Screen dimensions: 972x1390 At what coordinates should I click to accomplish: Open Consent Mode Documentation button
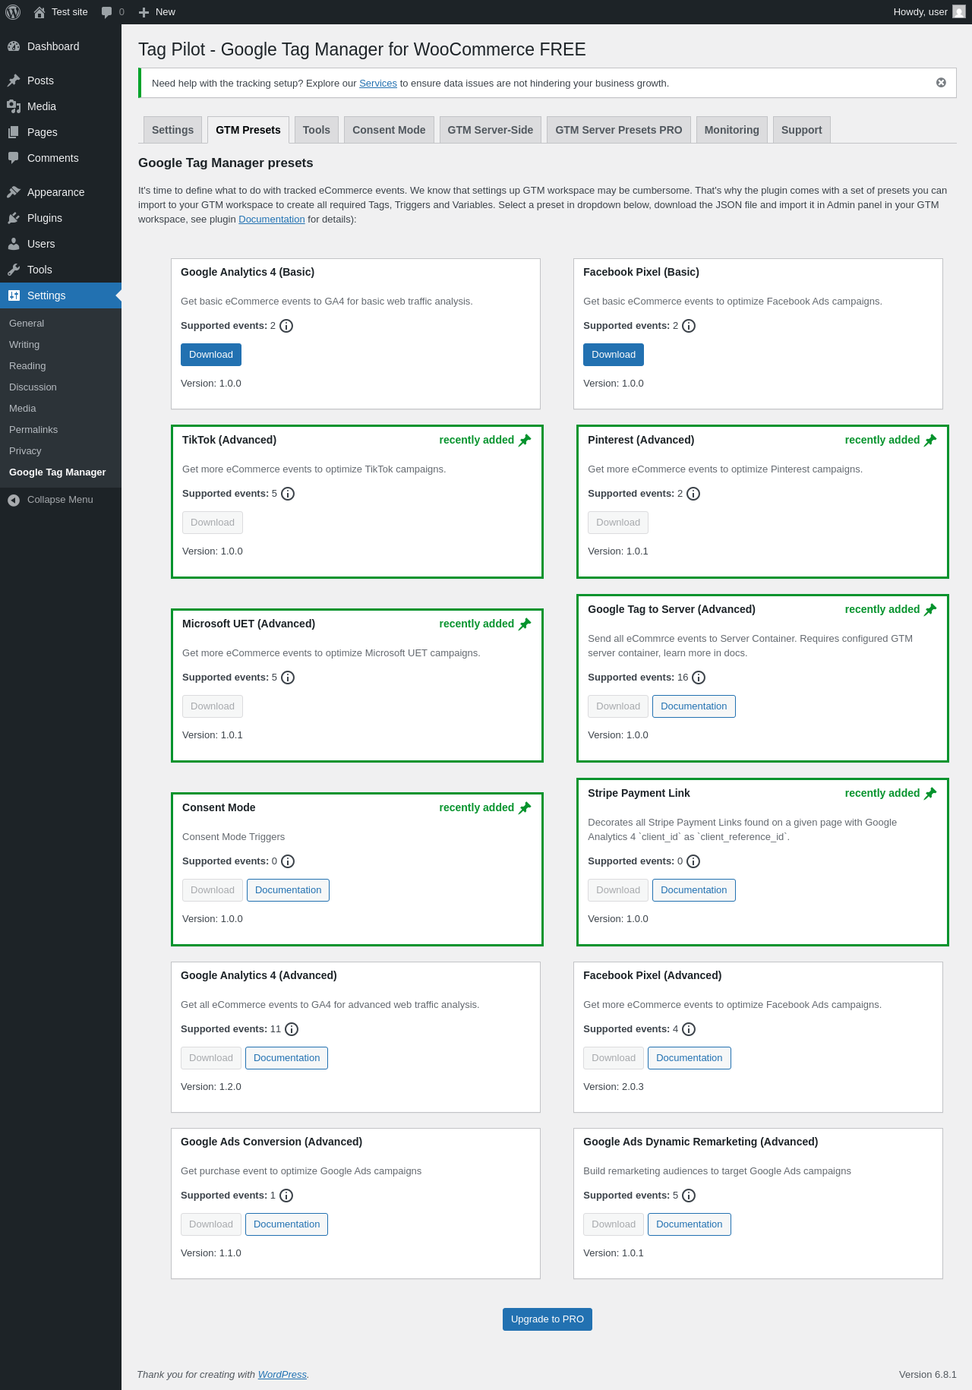pos(289,890)
